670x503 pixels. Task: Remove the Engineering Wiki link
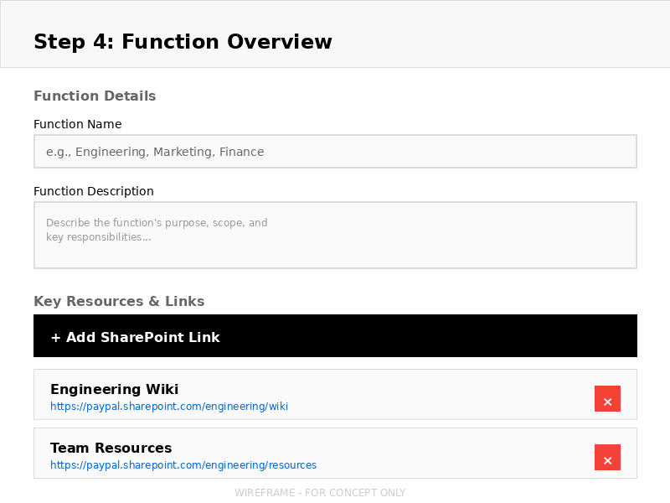pos(607,399)
